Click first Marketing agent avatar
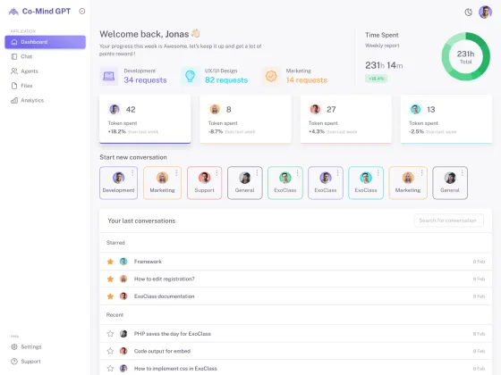Image resolution: width=501 pixels, height=375 pixels. pos(162,178)
